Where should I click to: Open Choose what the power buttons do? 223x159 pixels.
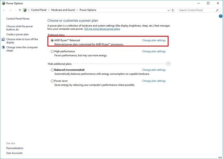(19, 28)
